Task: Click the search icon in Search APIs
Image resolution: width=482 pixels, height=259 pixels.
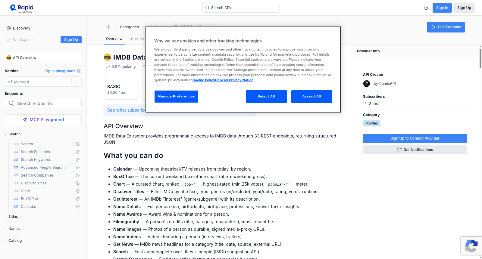Action: click(208, 8)
